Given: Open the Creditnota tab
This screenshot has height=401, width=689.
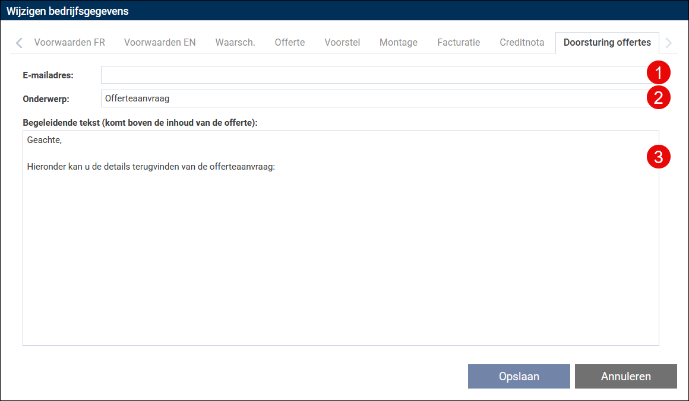Looking at the screenshot, I should (x=522, y=43).
